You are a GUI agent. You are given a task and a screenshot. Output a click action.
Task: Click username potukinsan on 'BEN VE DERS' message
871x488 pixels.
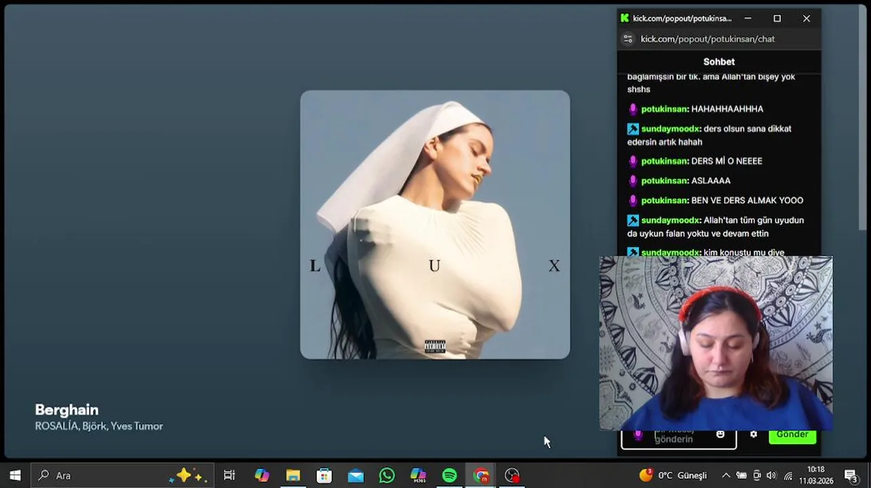coord(665,201)
